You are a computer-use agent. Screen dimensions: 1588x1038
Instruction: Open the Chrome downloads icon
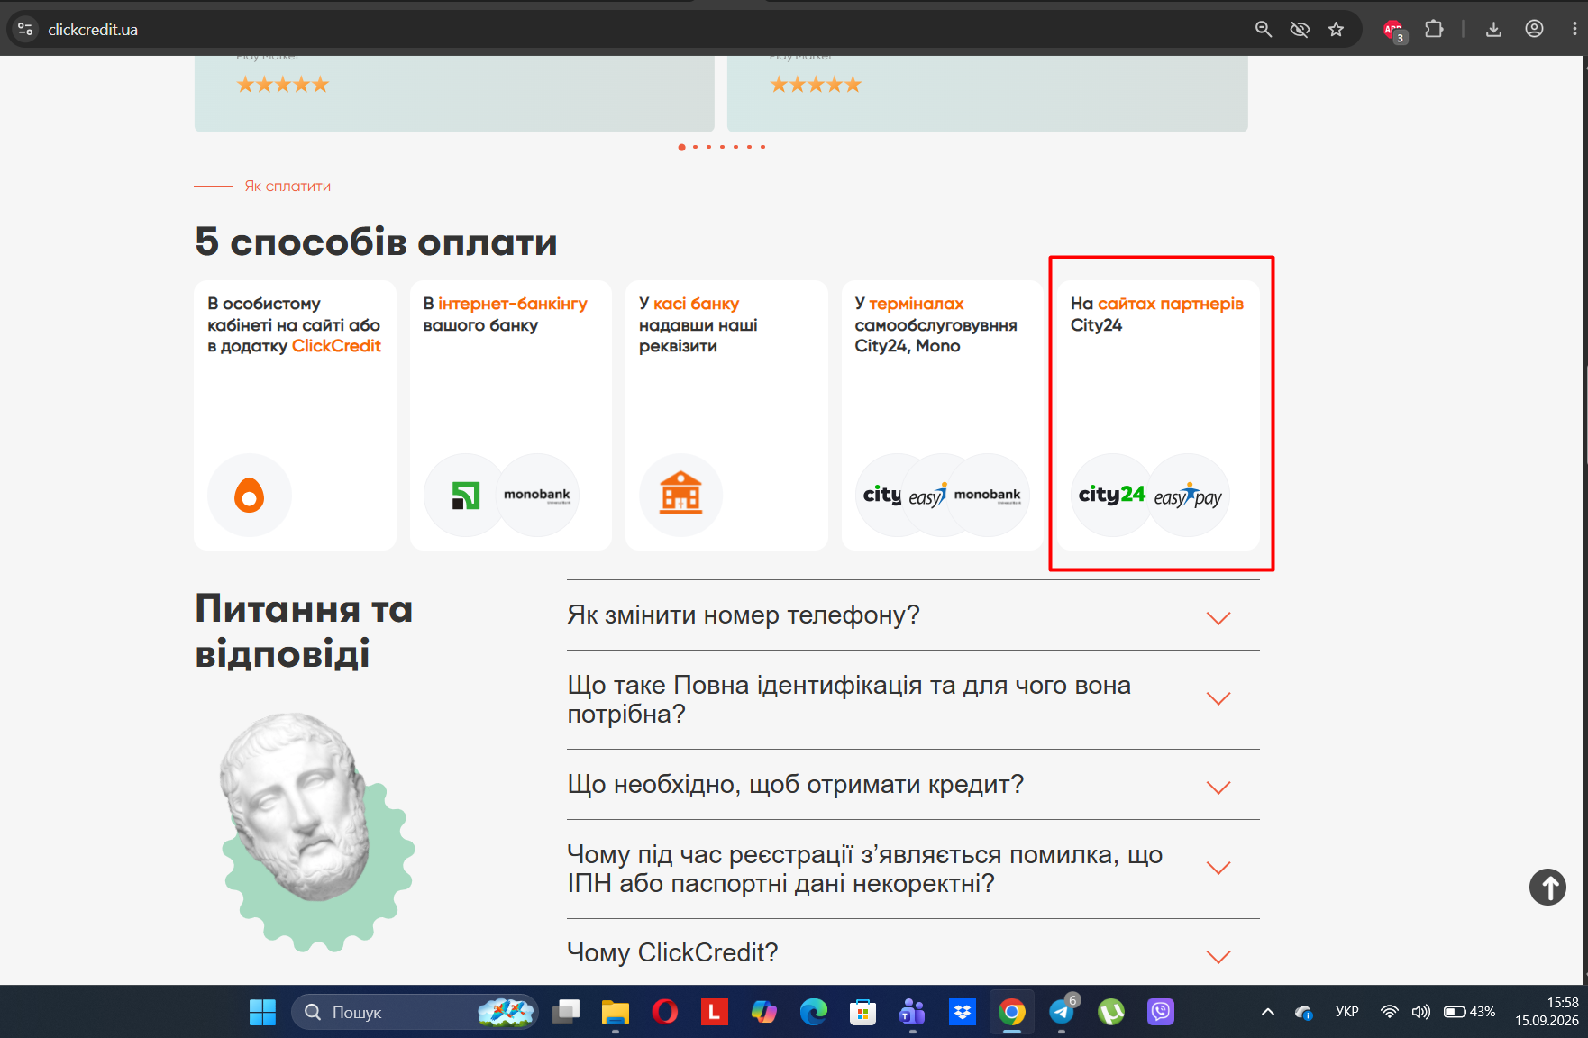point(1493,30)
